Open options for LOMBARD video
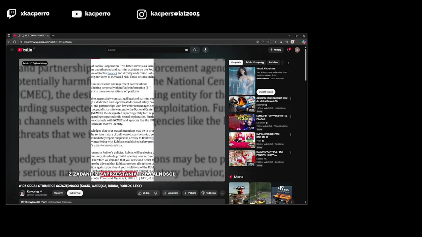The image size is (422, 237). 290,117
